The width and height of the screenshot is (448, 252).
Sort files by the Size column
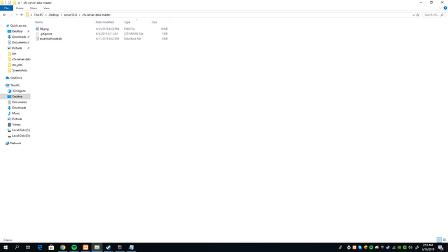click(x=155, y=22)
